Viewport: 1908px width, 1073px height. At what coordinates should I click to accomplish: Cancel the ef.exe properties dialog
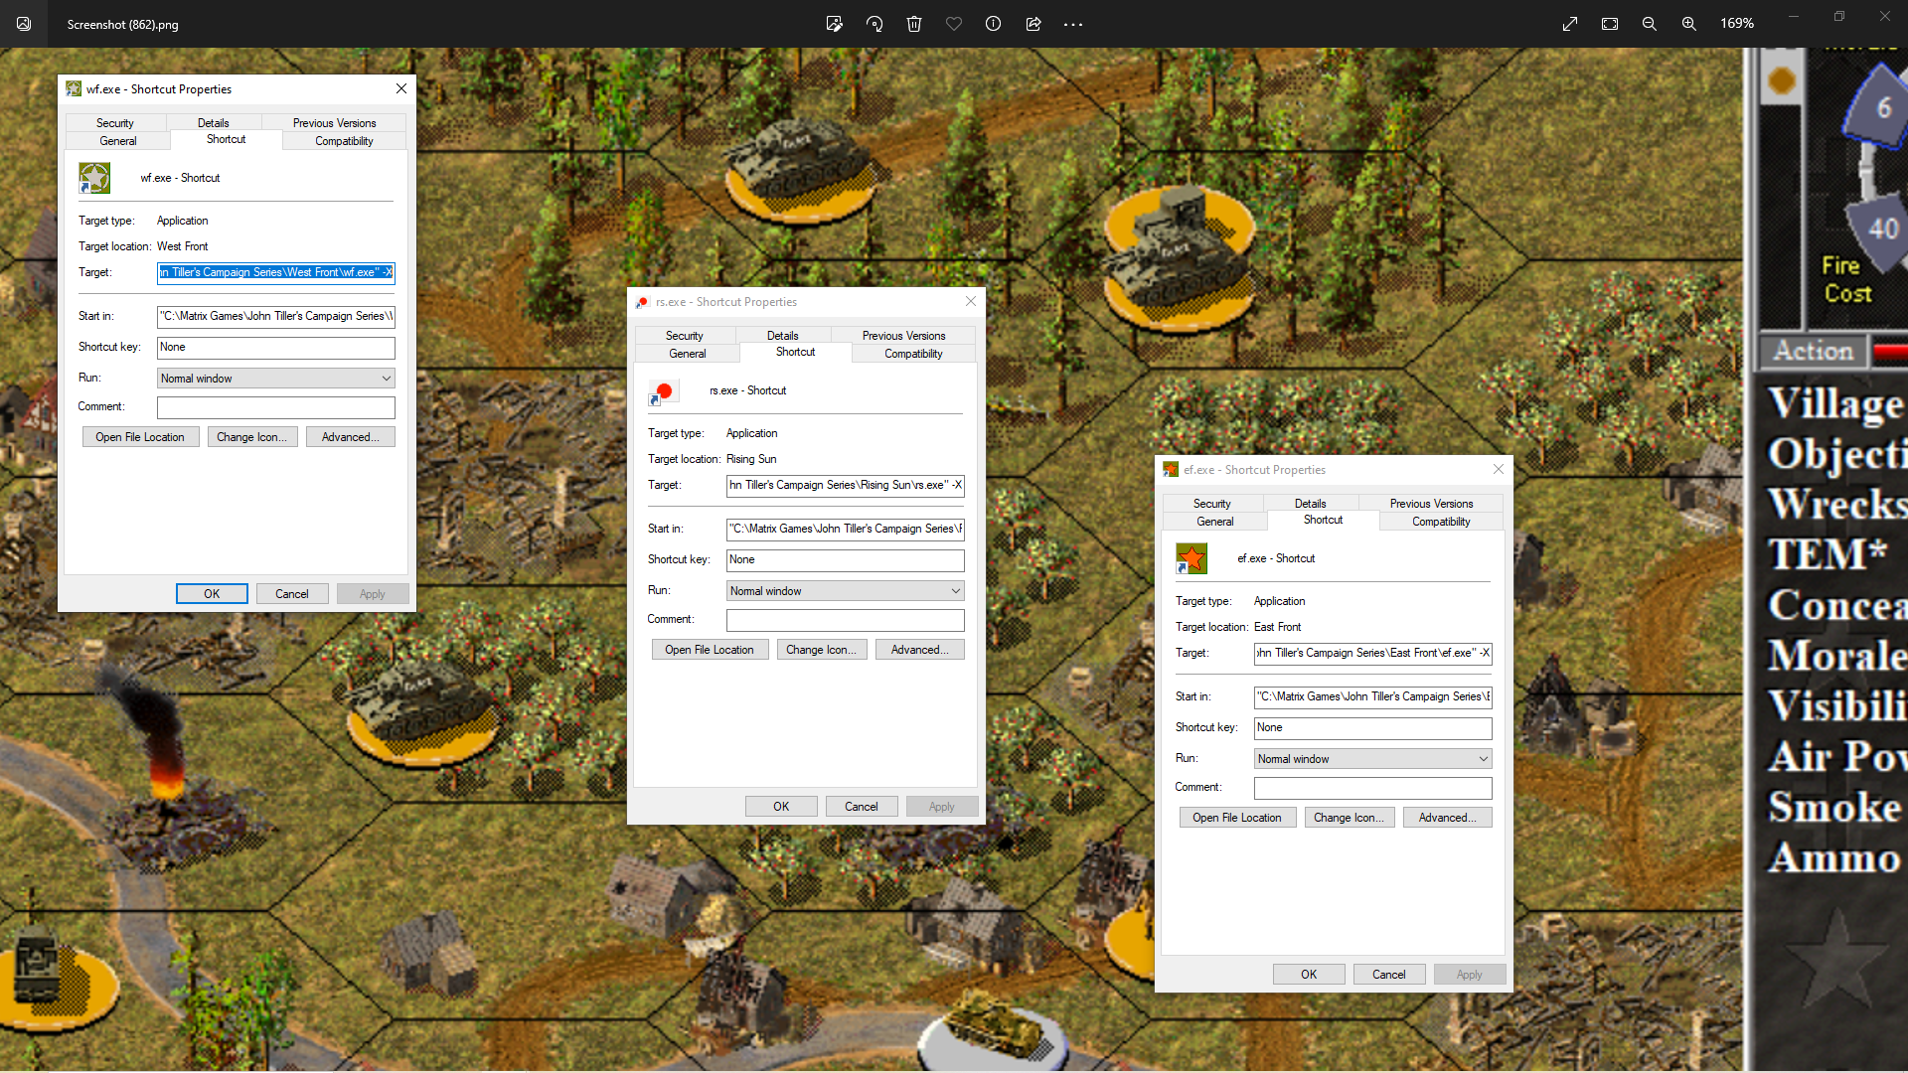click(1389, 975)
